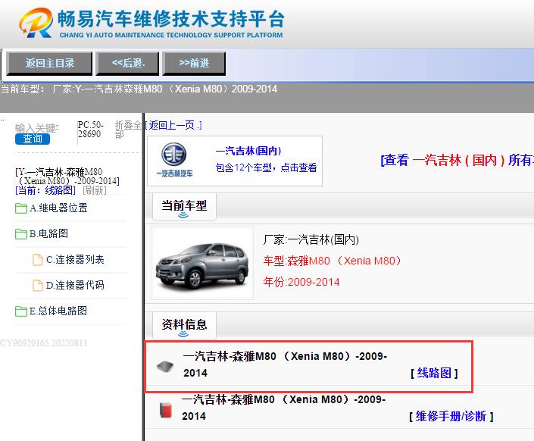Expand the A.继电器位置 tree item
534x441 pixels.
[x=58, y=208]
